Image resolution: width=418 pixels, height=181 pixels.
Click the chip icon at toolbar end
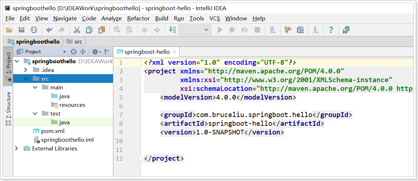(x=346, y=30)
